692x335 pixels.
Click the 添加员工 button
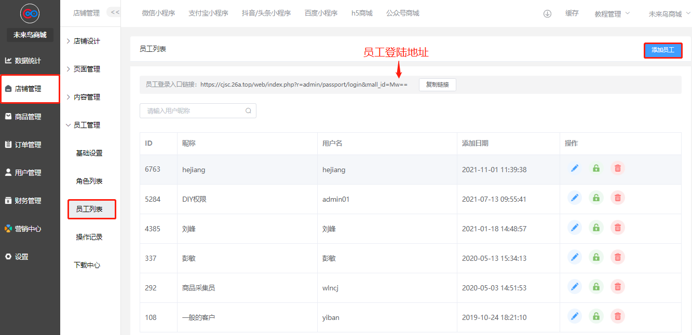(x=663, y=50)
